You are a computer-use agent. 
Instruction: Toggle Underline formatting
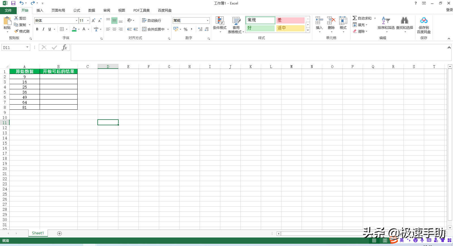[x=50, y=29]
